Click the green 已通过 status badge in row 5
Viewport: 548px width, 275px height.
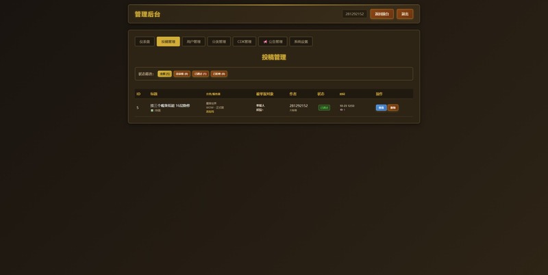pyautogui.click(x=324, y=107)
